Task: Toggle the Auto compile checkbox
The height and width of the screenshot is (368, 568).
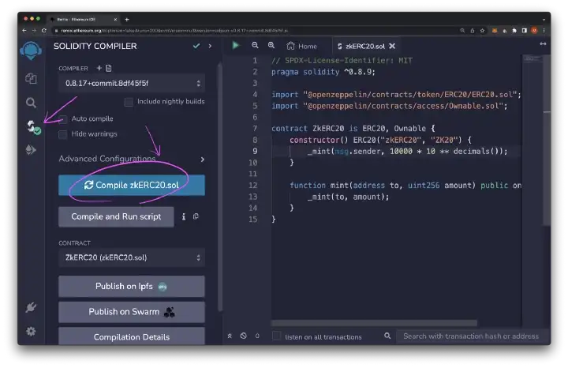Action: click(x=63, y=118)
